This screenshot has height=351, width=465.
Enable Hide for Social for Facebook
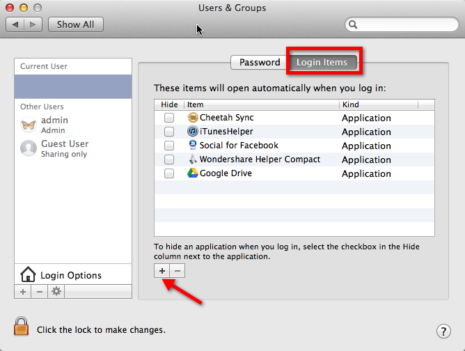coord(169,146)
